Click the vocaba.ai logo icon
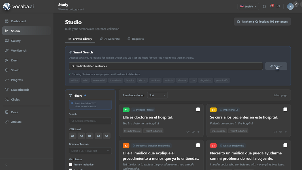302x170 pixels. click(7, 6)
